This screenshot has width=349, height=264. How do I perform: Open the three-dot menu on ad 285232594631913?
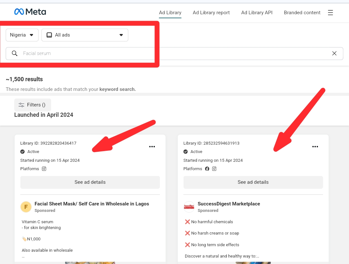tap(315, 147)
